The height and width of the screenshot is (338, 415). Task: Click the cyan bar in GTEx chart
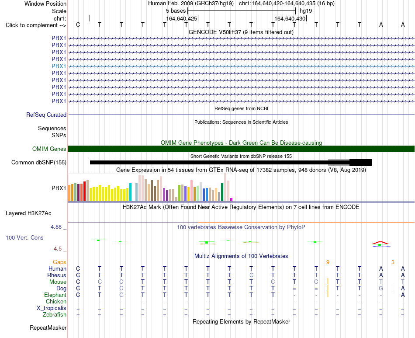130,192
